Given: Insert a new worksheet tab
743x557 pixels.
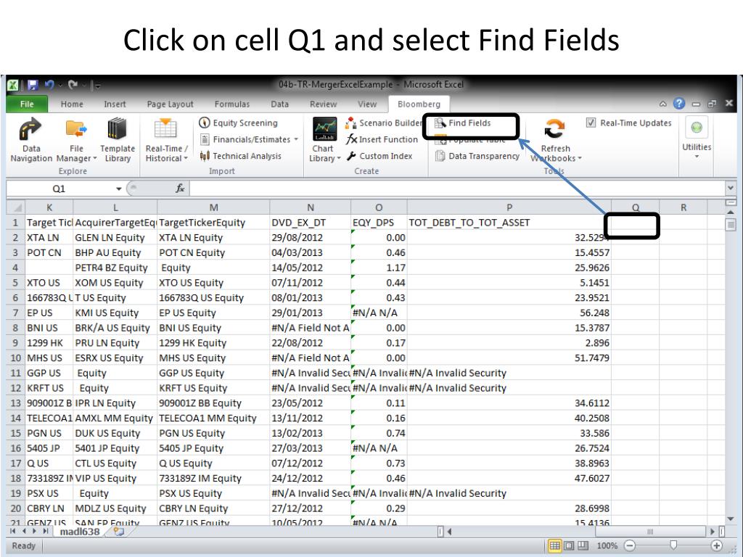Looking at the screenshot, I should (118, 532).
